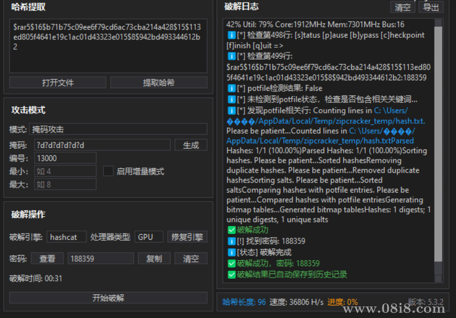456x318 pixels.
Task: Click 查看 to reveal the password
Action: [x=47, y=258]
